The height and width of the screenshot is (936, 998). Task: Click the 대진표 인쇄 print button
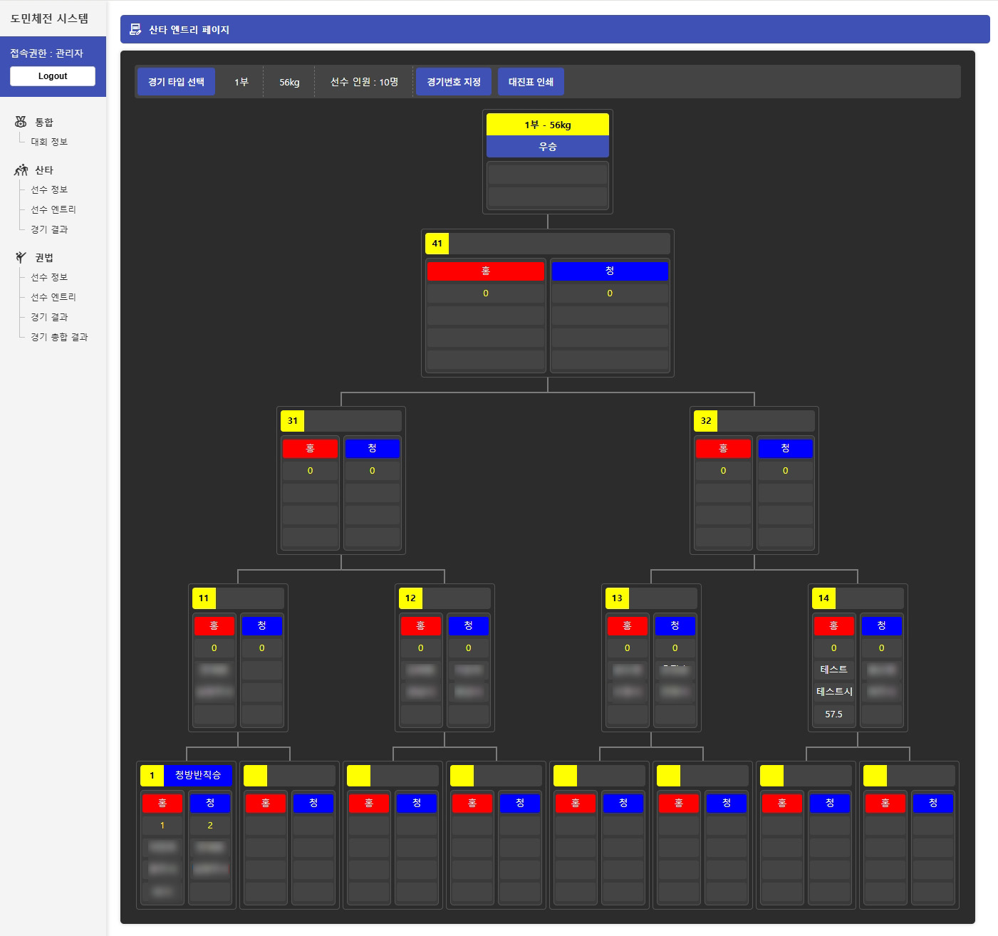tap(531, 82)
